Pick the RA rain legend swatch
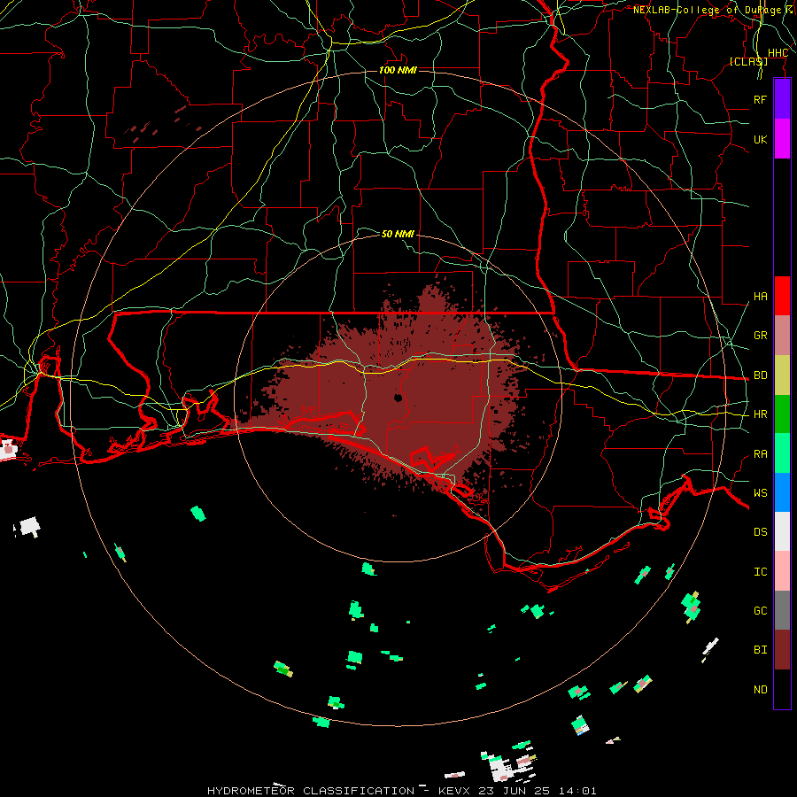The width and height of the screenshot is (797, 797). click(x=782, y=453)
